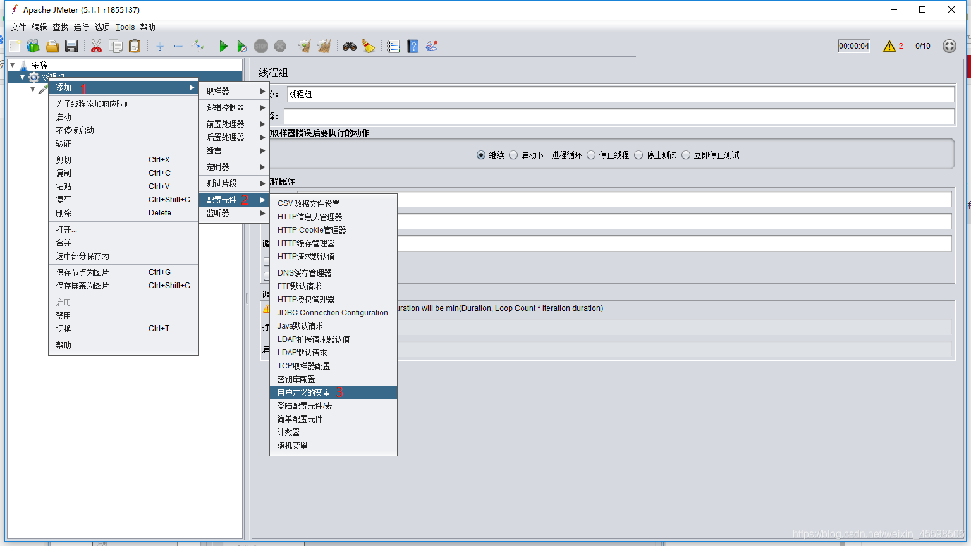Open the 文件 menu
Screen dimensions: 971x546
click(18, 27)
